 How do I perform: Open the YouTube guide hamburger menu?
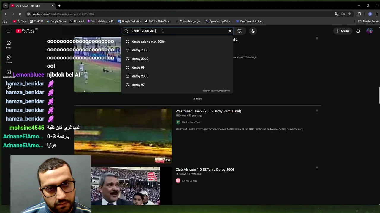pos(9,31)
